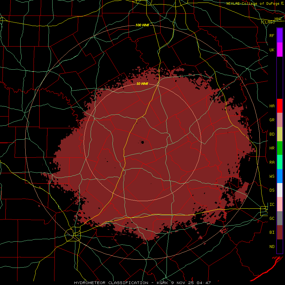Click the ND legend label
Screen dimensions: 285x285
(272, 247)
